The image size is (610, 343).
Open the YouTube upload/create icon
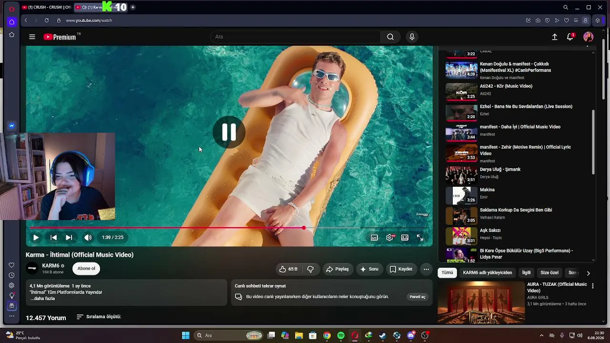pyautogui.click(x=555, y=37)
